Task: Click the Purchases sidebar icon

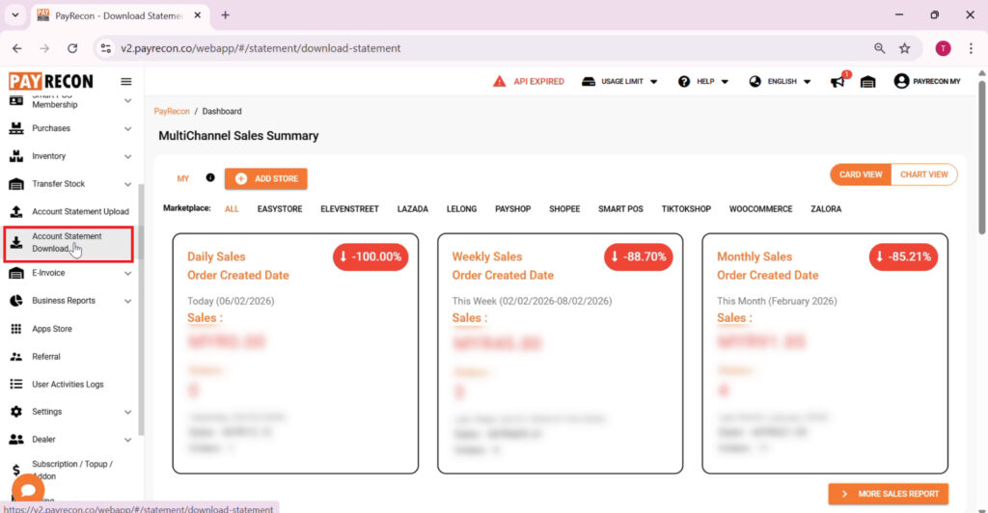Action: 16,128
